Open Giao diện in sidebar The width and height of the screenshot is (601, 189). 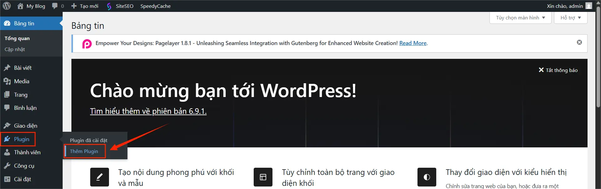pyautogui.click(x=25, y=126)
